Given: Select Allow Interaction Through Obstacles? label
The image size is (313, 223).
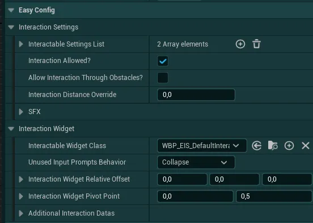Looking at the screenshot, I should click(x=86, y=78).
